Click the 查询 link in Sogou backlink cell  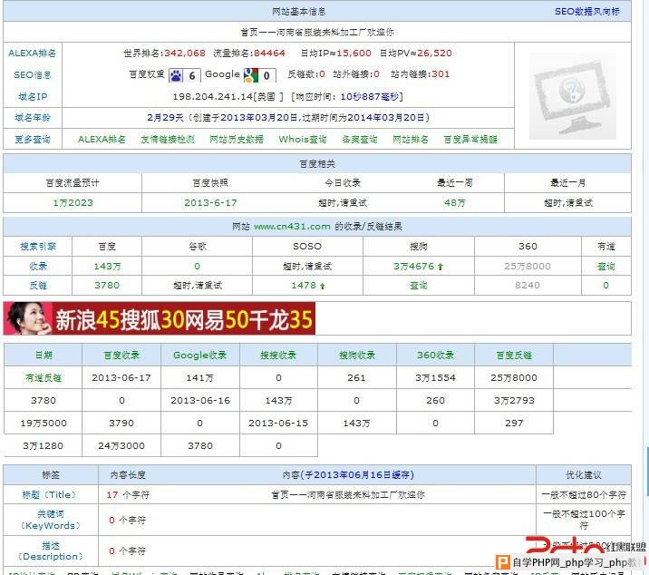[419, 286]
